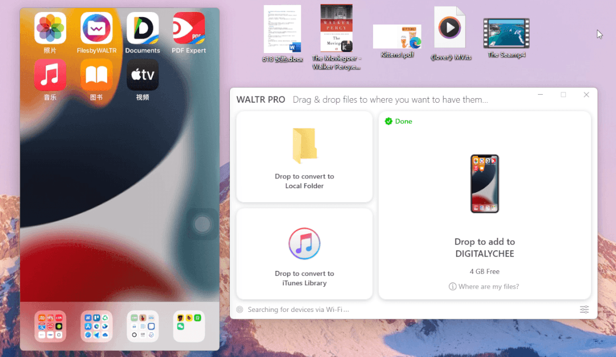The image size is (616, 357).
Task: Open the third dock folder with white apps
Action: pyautogui.click(x=143, y=326)
